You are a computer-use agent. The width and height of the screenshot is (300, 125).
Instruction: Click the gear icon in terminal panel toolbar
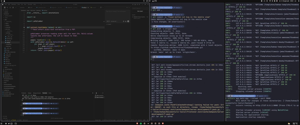click(x=96, y=93)
